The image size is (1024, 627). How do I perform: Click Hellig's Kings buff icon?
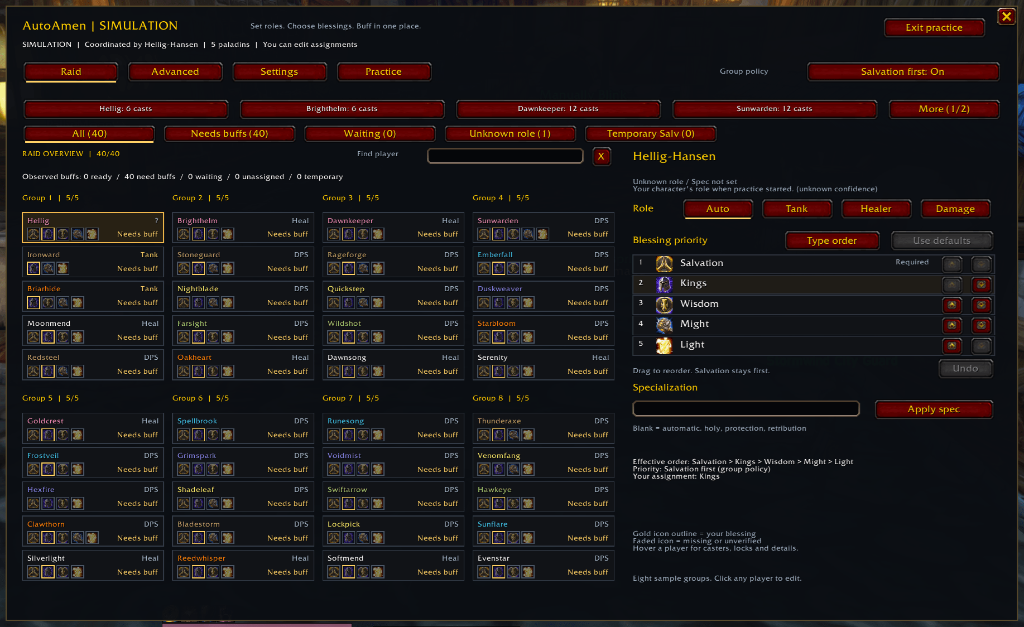tap(48, 234)
